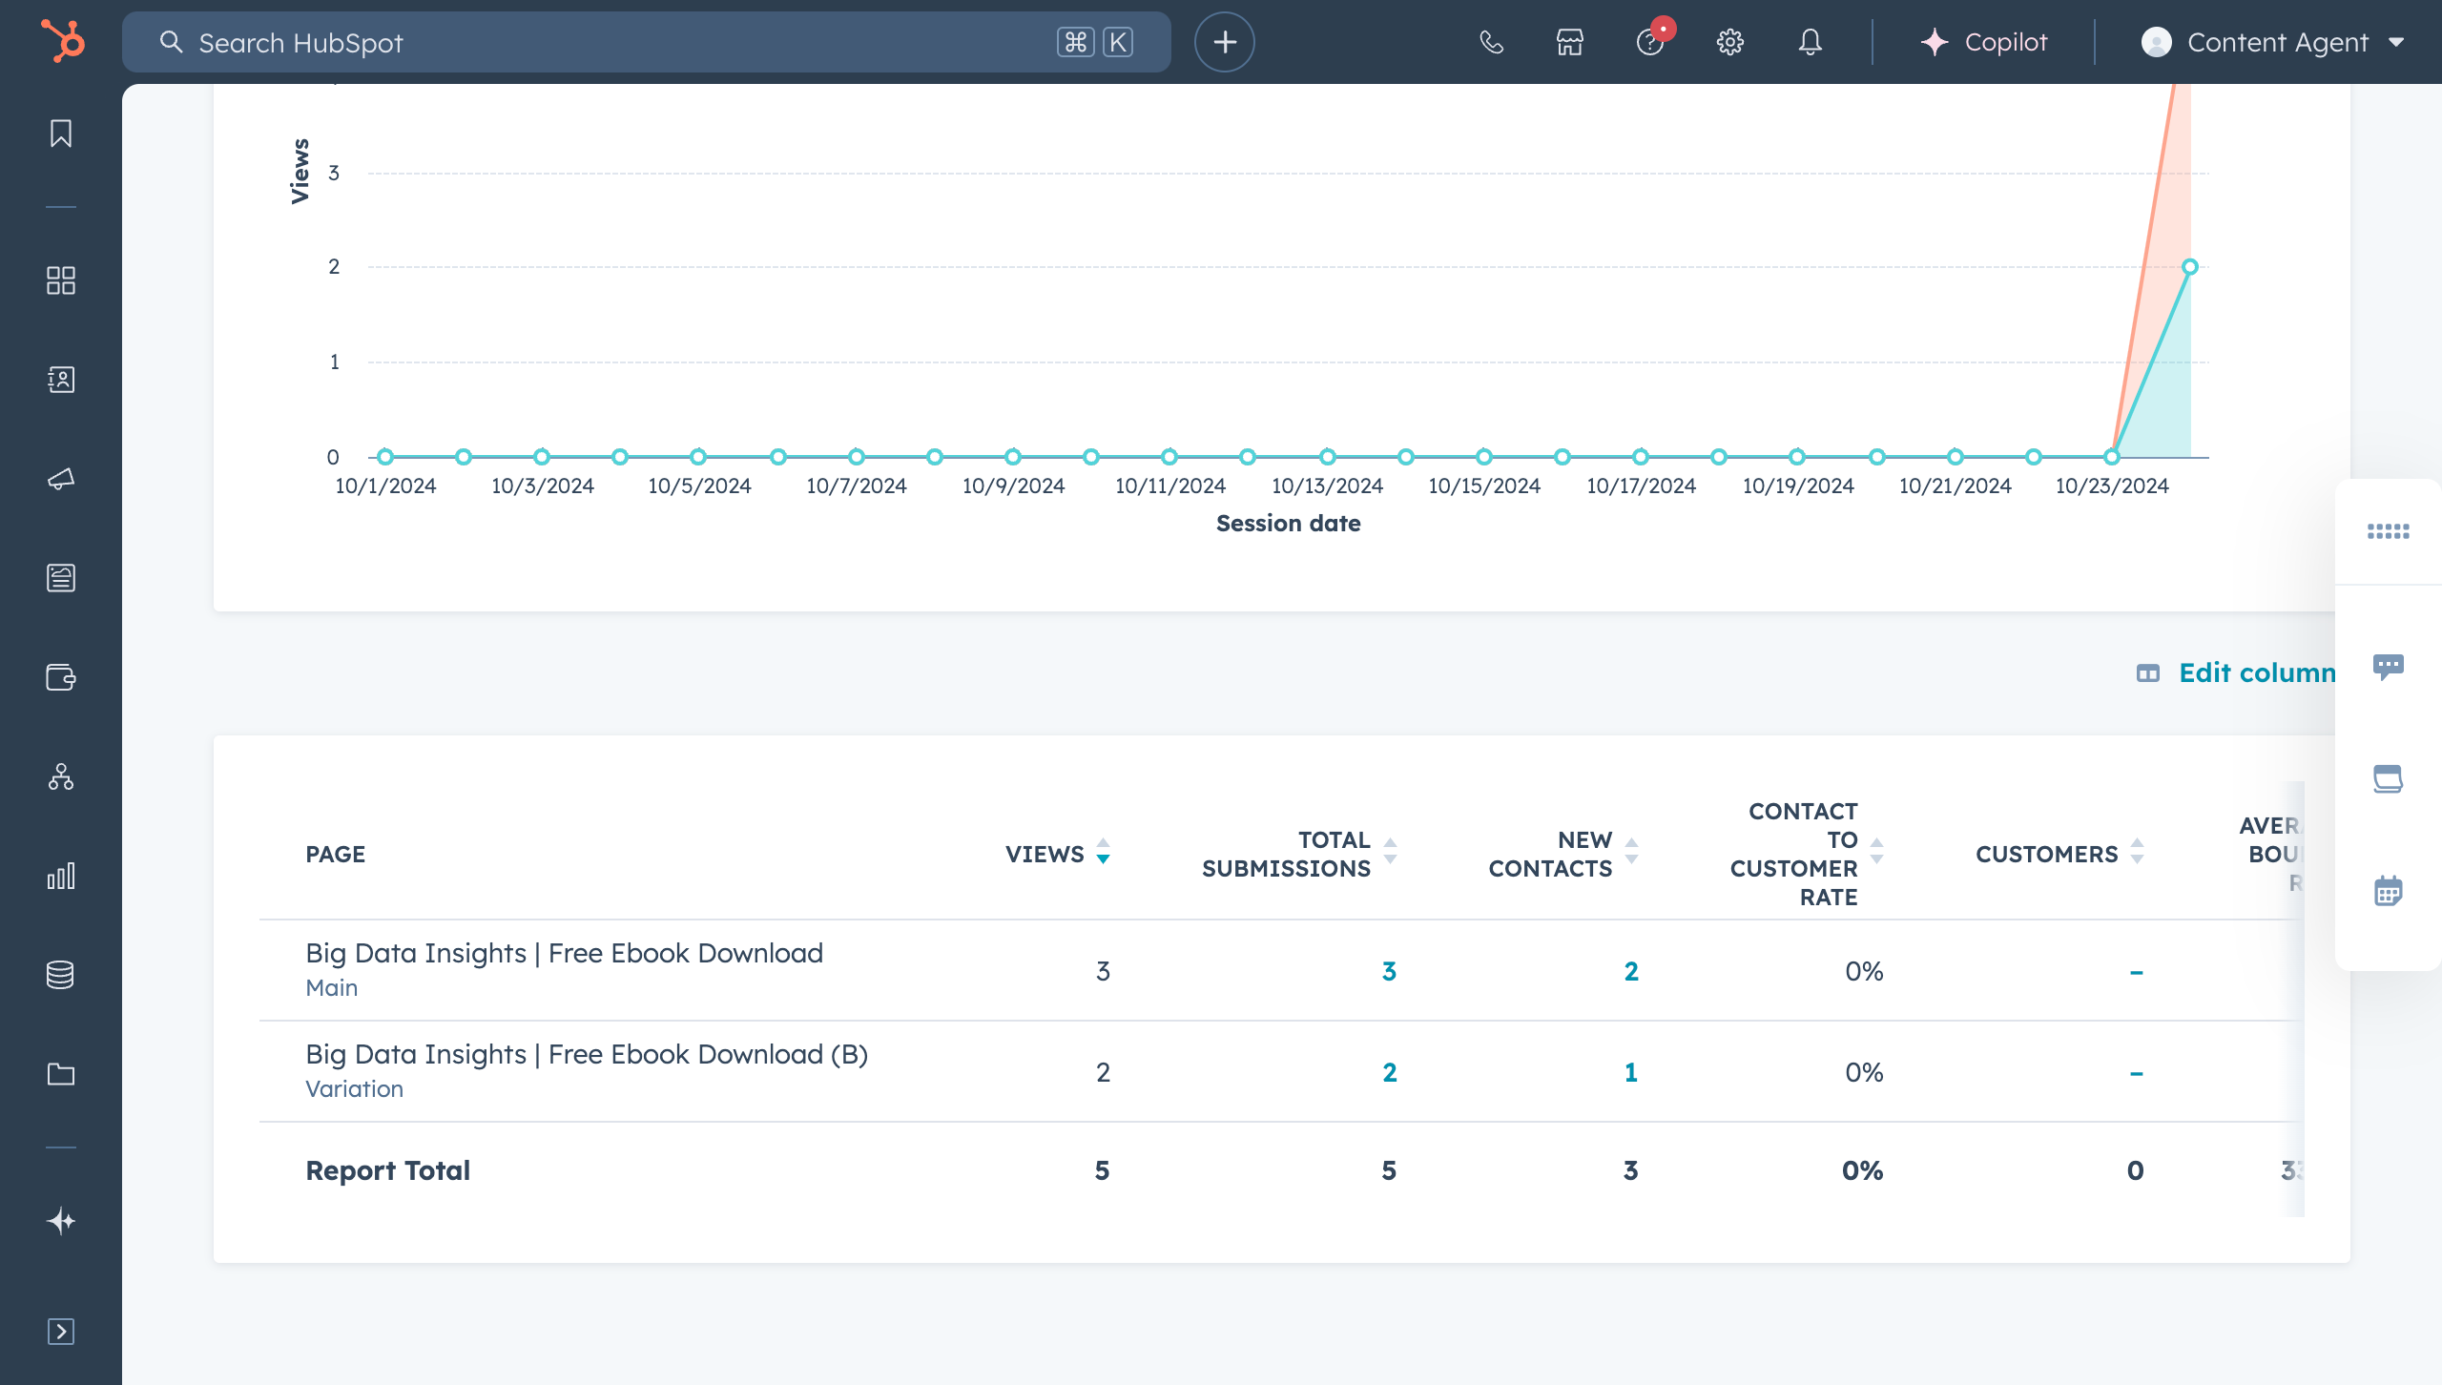Sort table by Customers column

pyautogui.click(x=2059, y=854)
